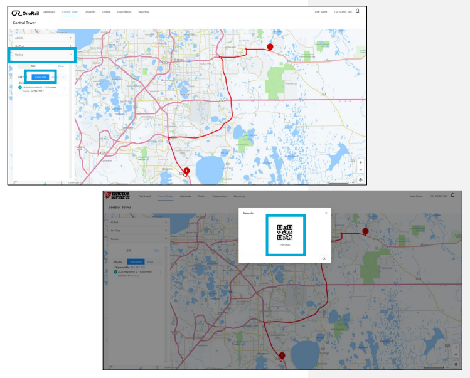Collapse Routes section in Tractor Supply panel
The height and width of the screenshot is (378, 470).
click(139, 239)
